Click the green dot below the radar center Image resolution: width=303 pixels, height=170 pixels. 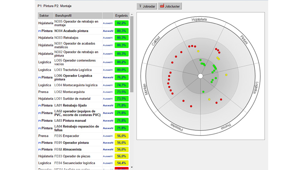click(203, 92)
